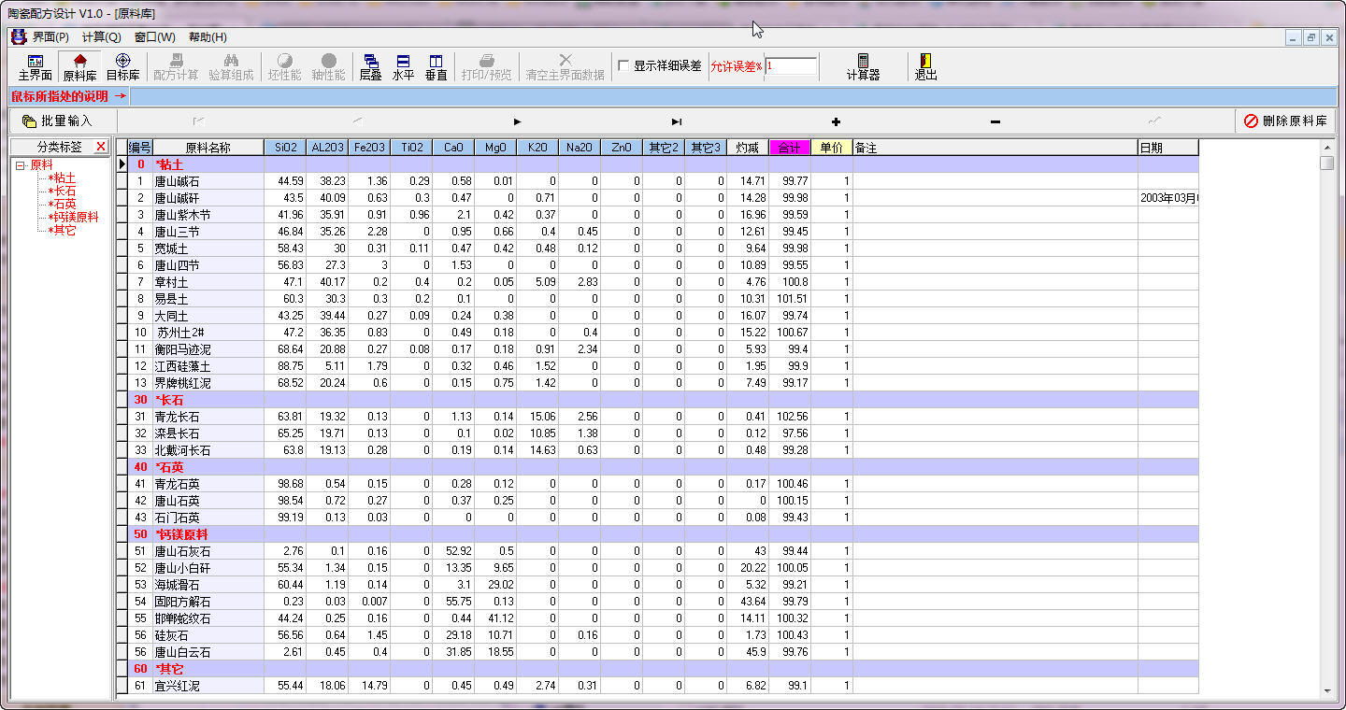Select the 邯郸蛇纹石 material name cell

click(x=208, y=618)
